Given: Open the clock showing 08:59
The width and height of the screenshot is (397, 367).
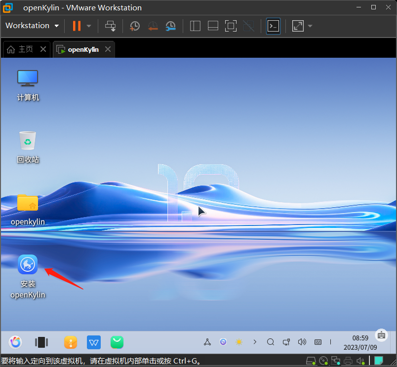Looking at the screenshot, I should 360,338.
